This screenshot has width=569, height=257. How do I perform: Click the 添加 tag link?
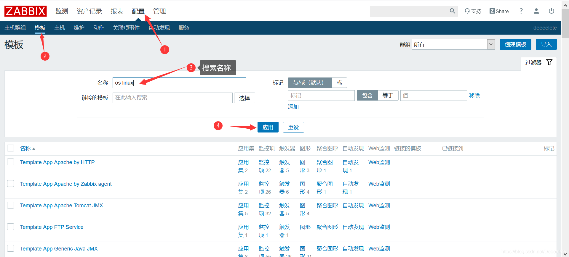tap(293, 107)
